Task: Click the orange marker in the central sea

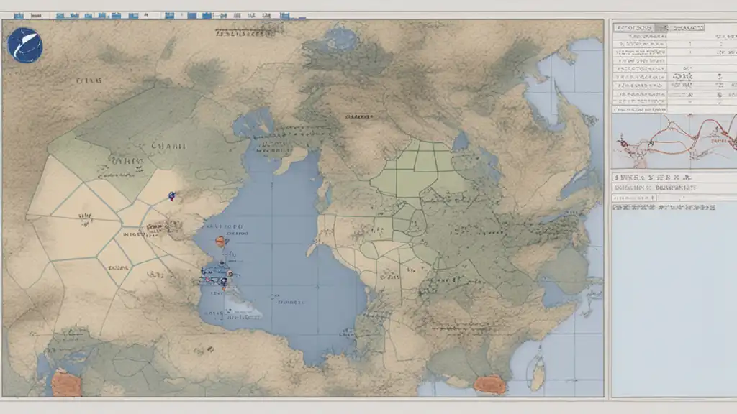Action: pos(220,241)
